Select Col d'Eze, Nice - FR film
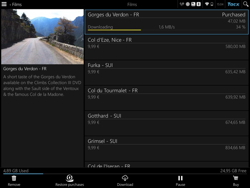This screenshot has height=188, width=250. coord(167,47)
